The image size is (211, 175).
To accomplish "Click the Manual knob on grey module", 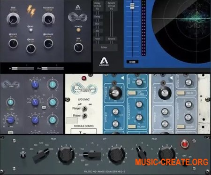I will (x=165, y=93).
